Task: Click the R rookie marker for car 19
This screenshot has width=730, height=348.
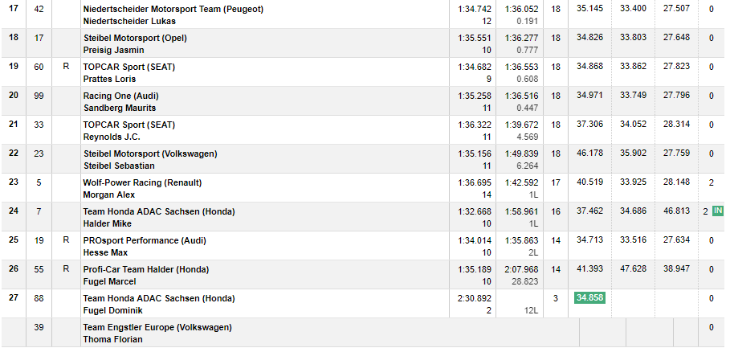Action: 66,240
